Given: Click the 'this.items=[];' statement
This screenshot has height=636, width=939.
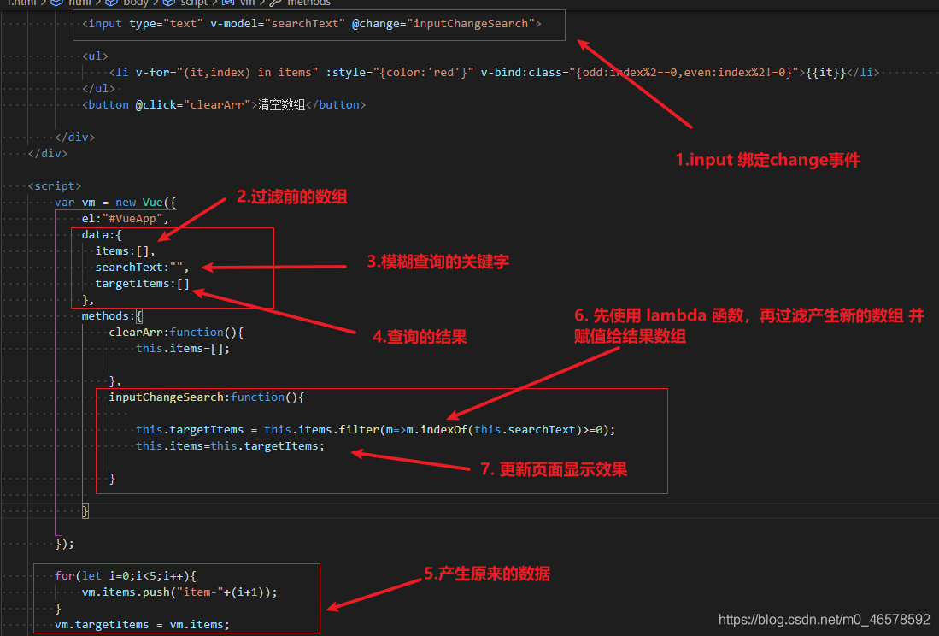Looking at the screenshot, I should pos(183,348).
